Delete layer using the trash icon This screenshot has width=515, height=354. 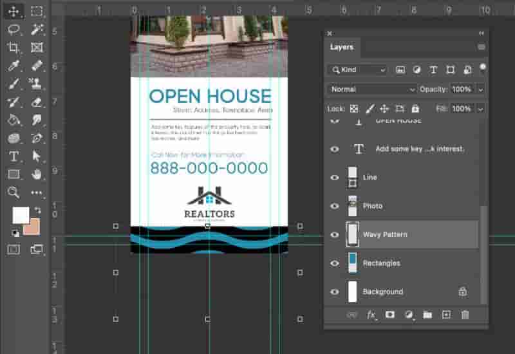pos(465,315)
